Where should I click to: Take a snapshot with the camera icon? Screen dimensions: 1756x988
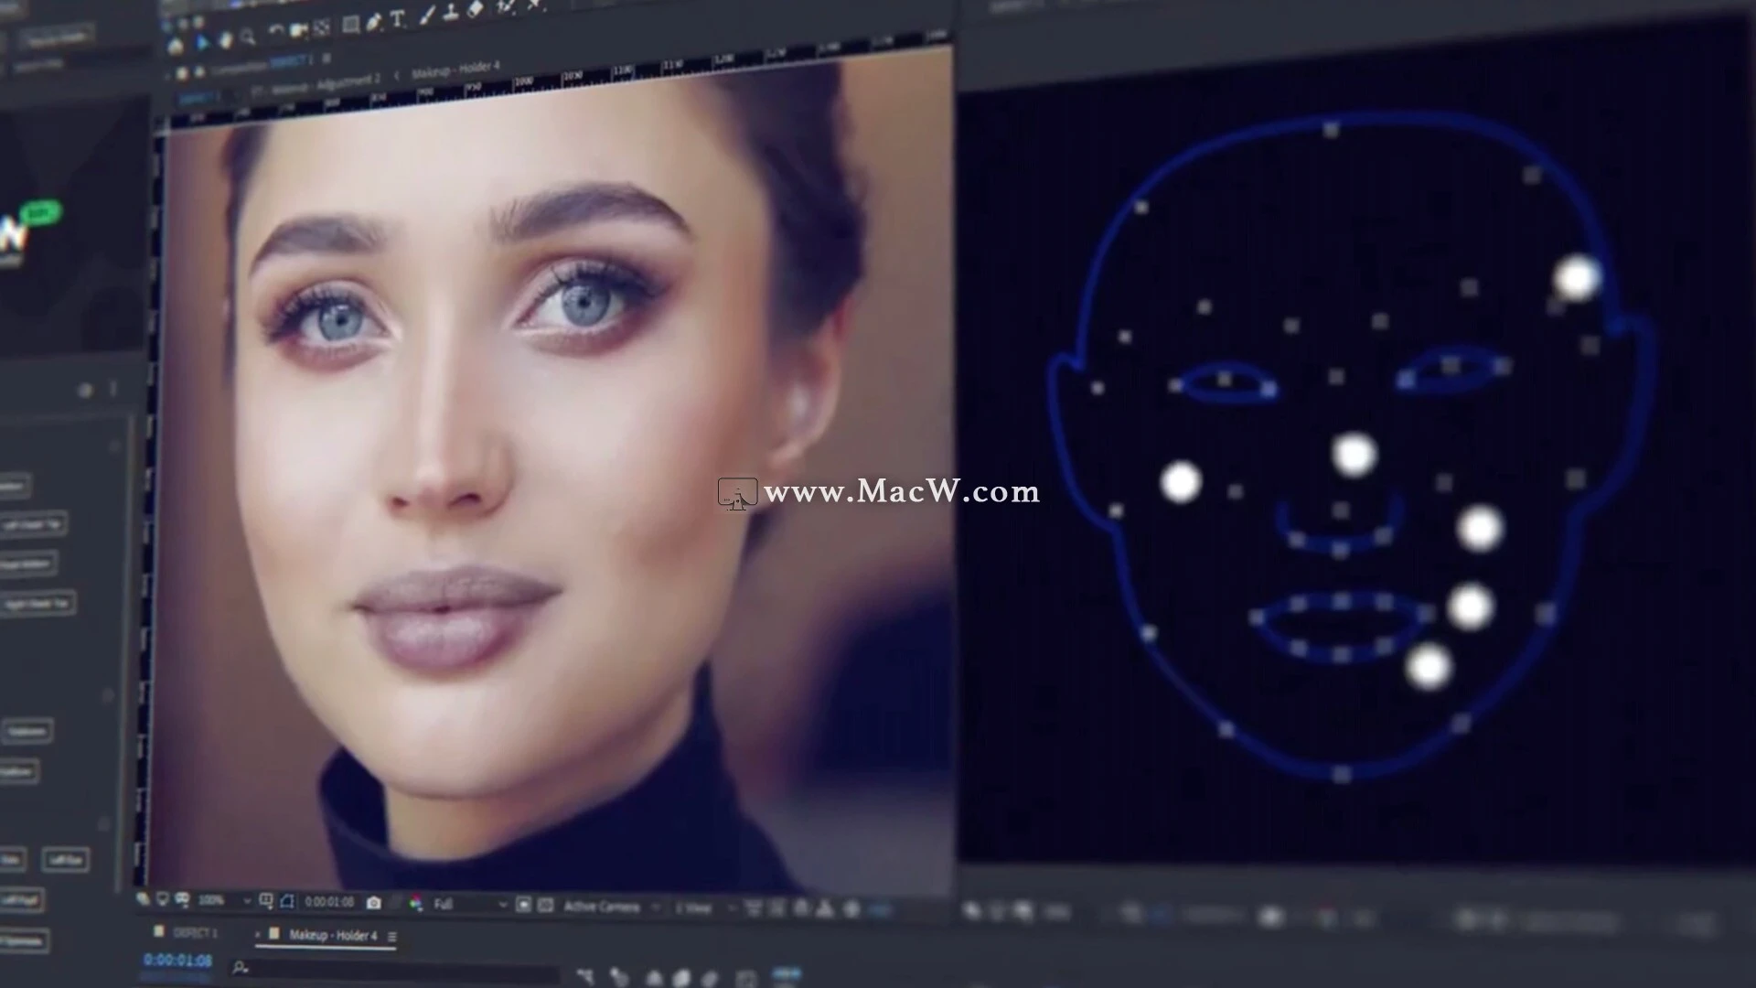coord(372,902)
